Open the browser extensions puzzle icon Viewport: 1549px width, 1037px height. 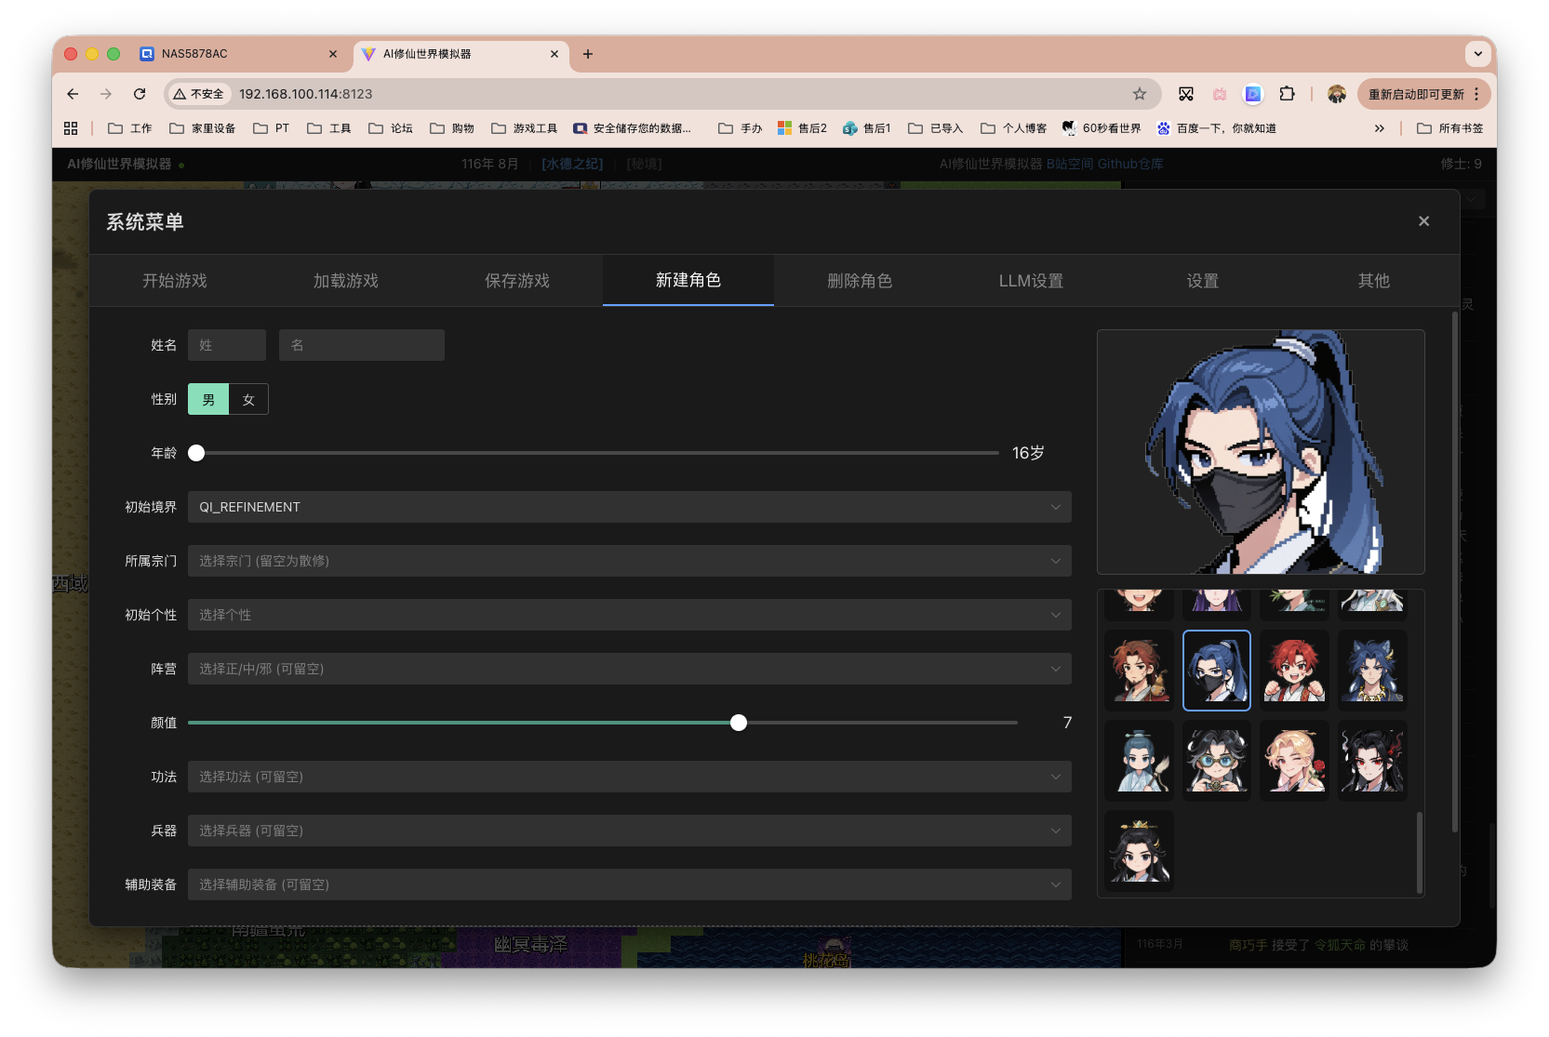[1287, 94]
